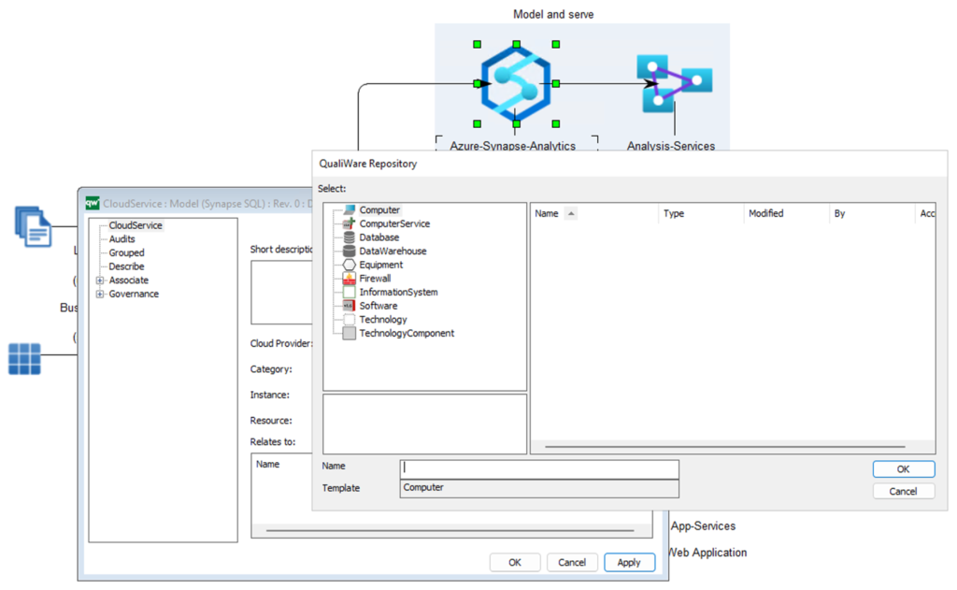The height and width of the screenshot is (590, 957).
Task: Select the Analysis-Services diagram icon
Action: tap(675, 80)
